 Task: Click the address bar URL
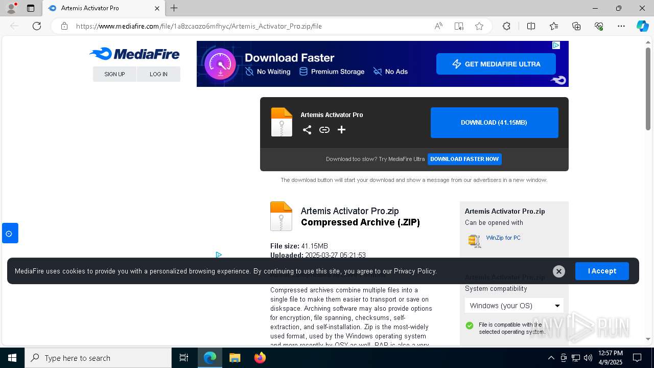tap(199, 26)
